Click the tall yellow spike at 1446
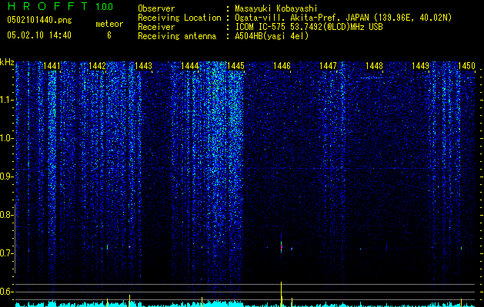 click(x=281, y=294)
